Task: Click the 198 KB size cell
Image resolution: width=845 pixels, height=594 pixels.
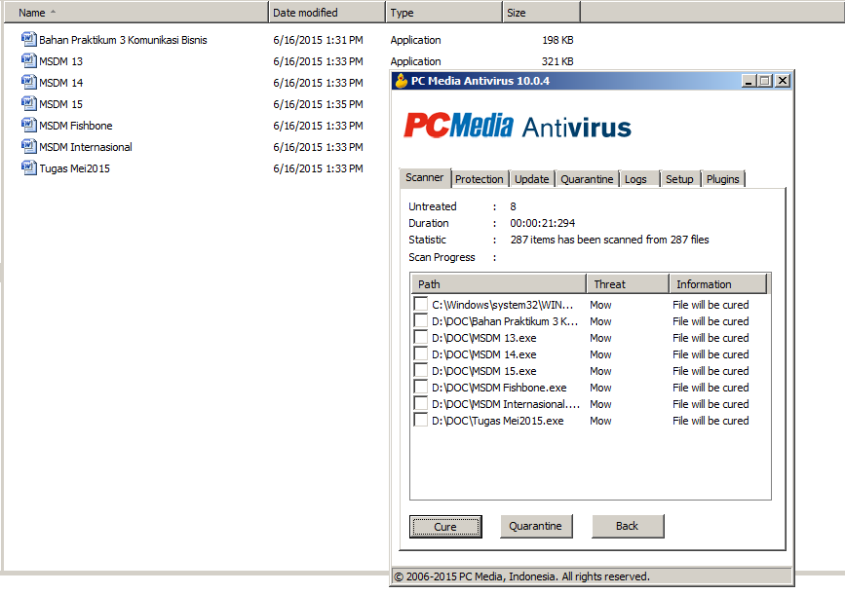Action: coord(557,40)
